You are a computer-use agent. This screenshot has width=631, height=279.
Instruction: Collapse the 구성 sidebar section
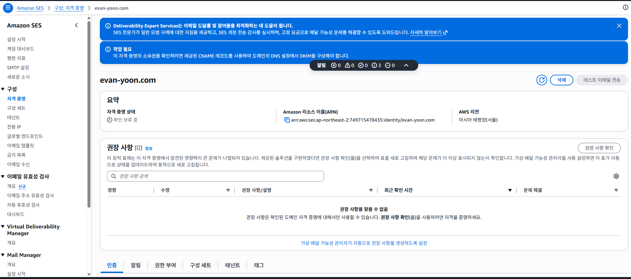pyautogui.click(x=3, y=89)
